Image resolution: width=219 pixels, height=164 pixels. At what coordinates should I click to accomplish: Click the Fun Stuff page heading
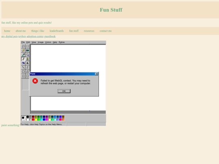pos(111,10)
